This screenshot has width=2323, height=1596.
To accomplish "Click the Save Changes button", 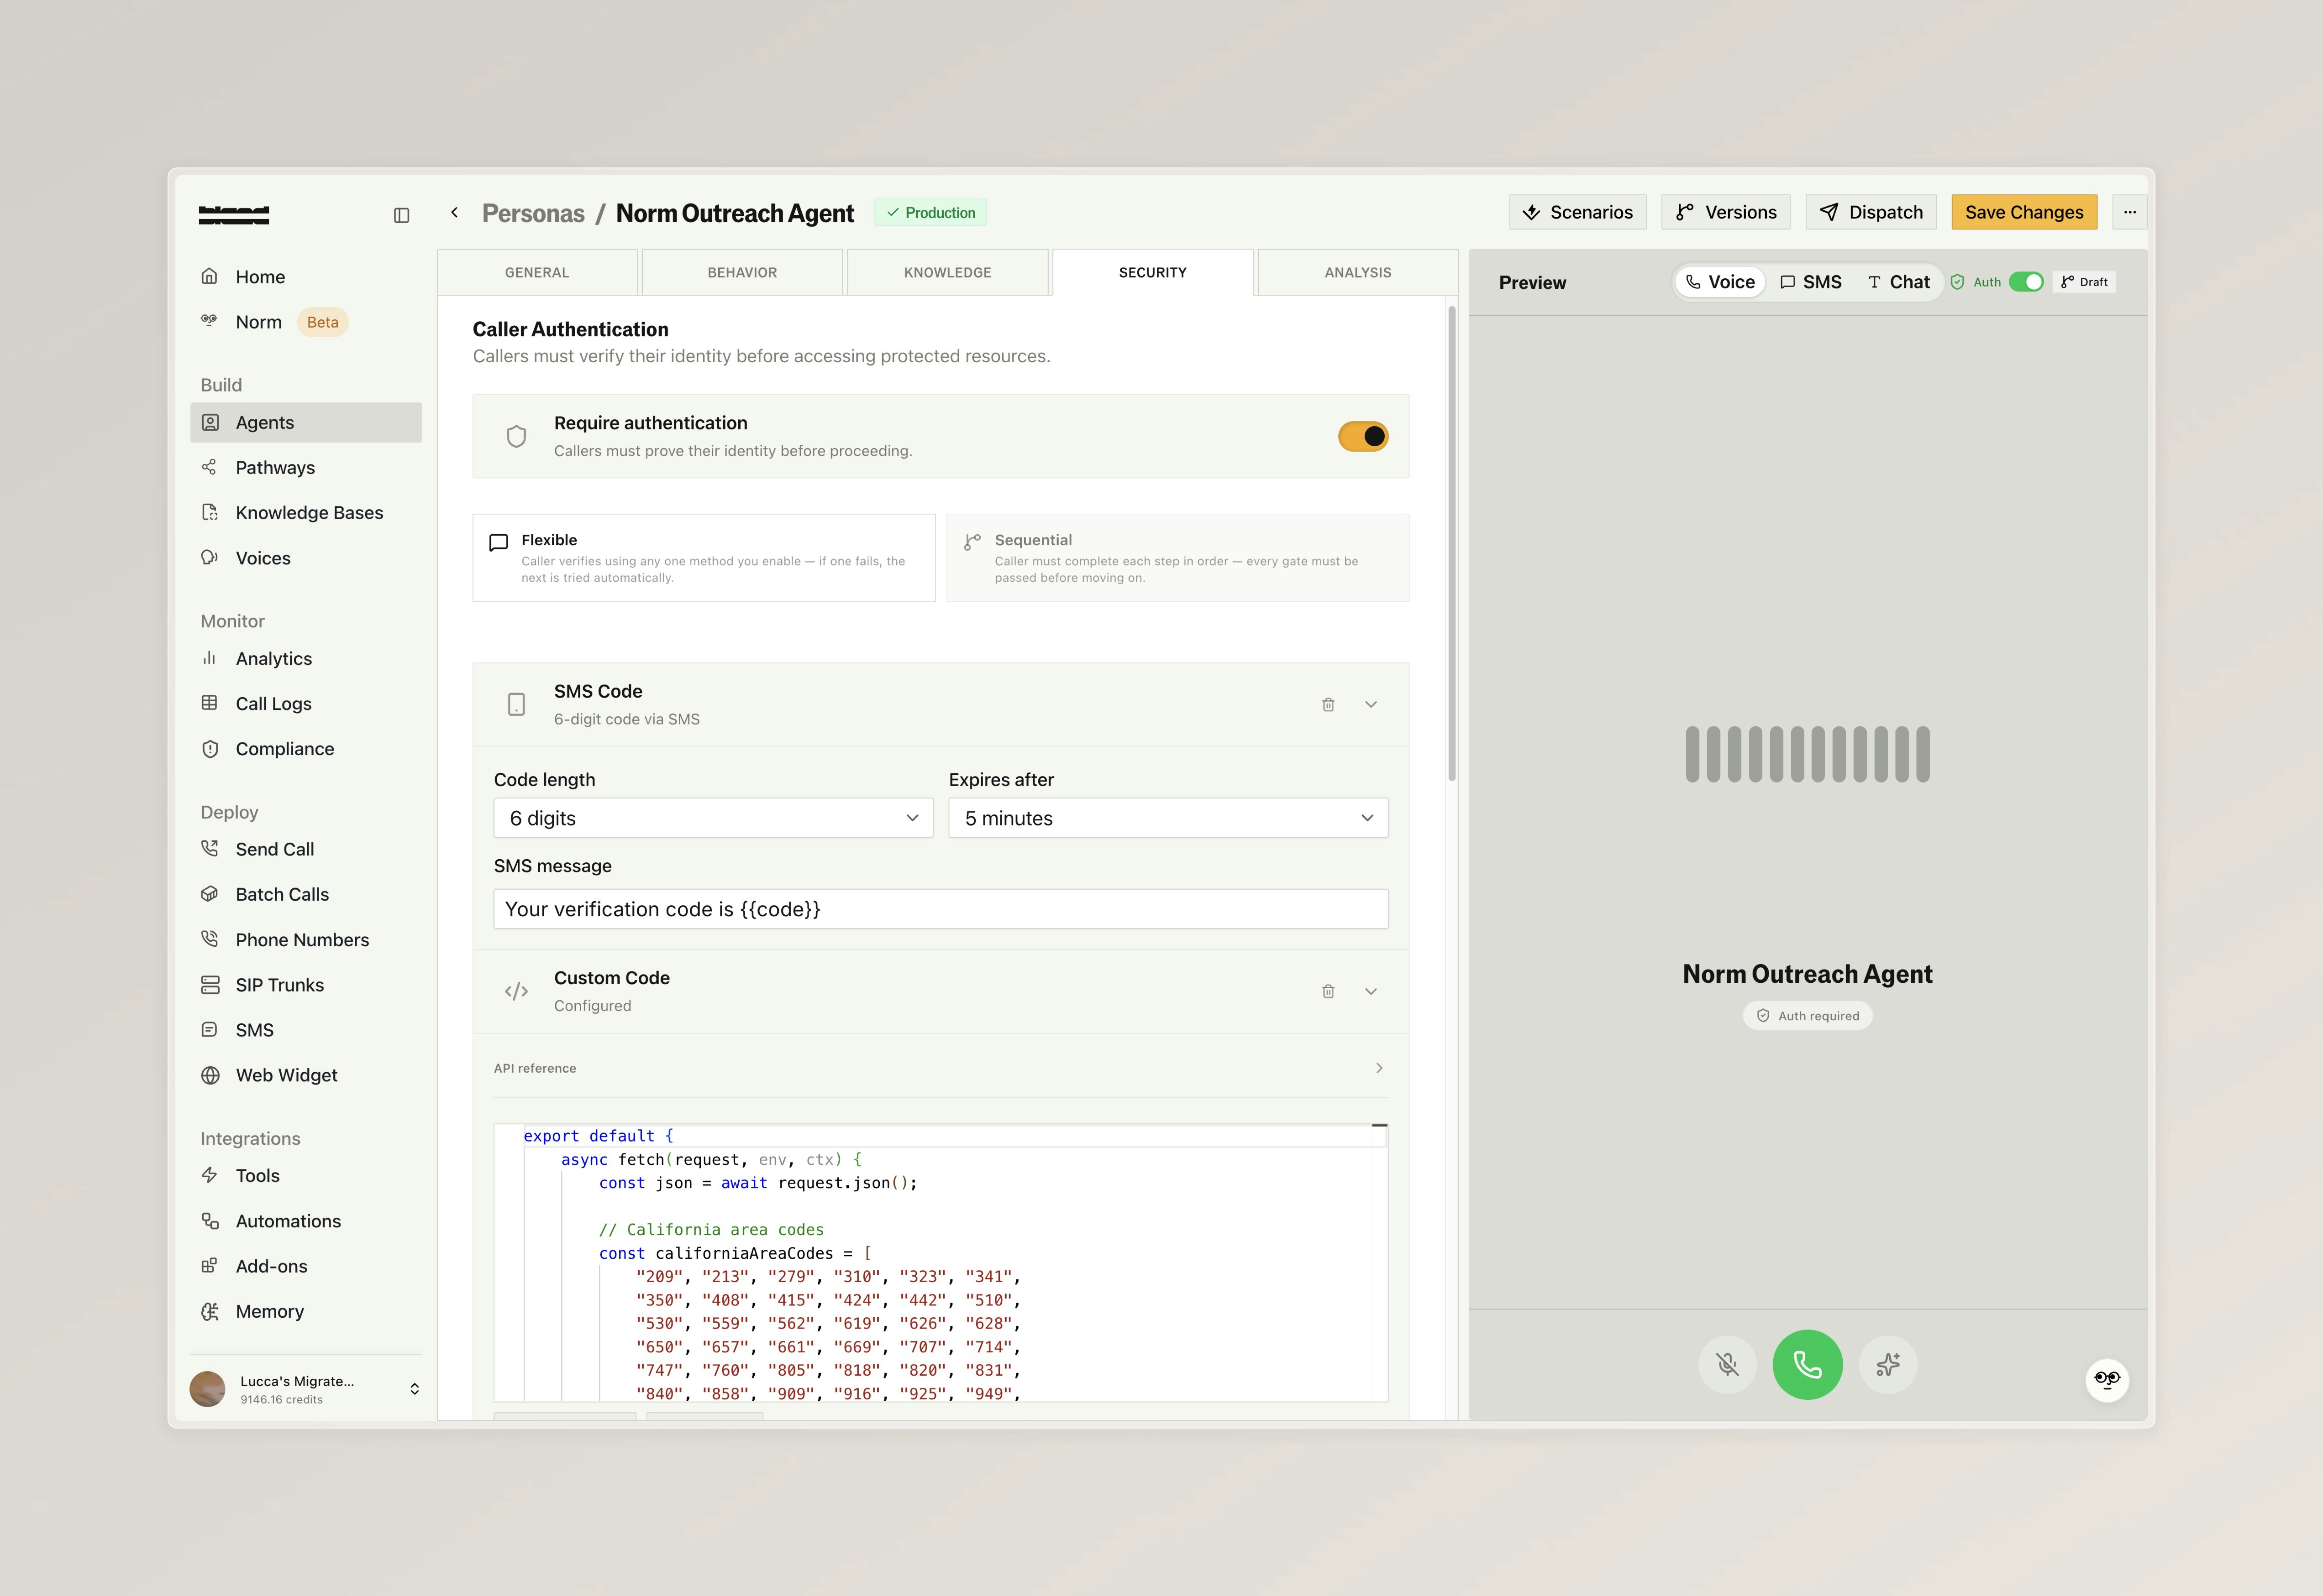I will tap(2024, 212).
